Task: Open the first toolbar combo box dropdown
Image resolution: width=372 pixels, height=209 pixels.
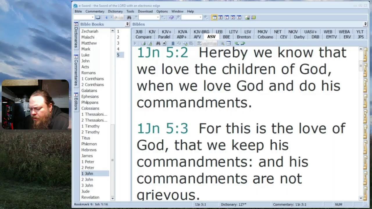Action: click(x=92, y=17)
